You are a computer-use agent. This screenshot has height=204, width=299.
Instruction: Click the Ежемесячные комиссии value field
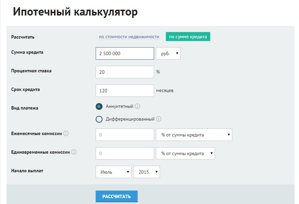click(x=125, y=134)
